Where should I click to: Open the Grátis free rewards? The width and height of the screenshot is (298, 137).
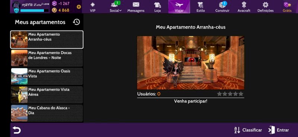(287, 7)
